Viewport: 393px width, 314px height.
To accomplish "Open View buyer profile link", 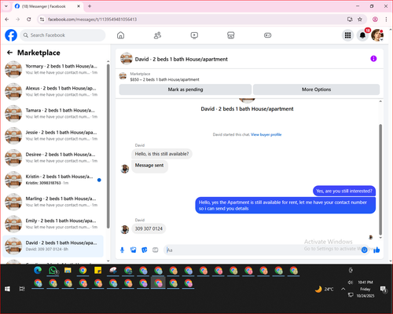I will [x=266, y=134].
